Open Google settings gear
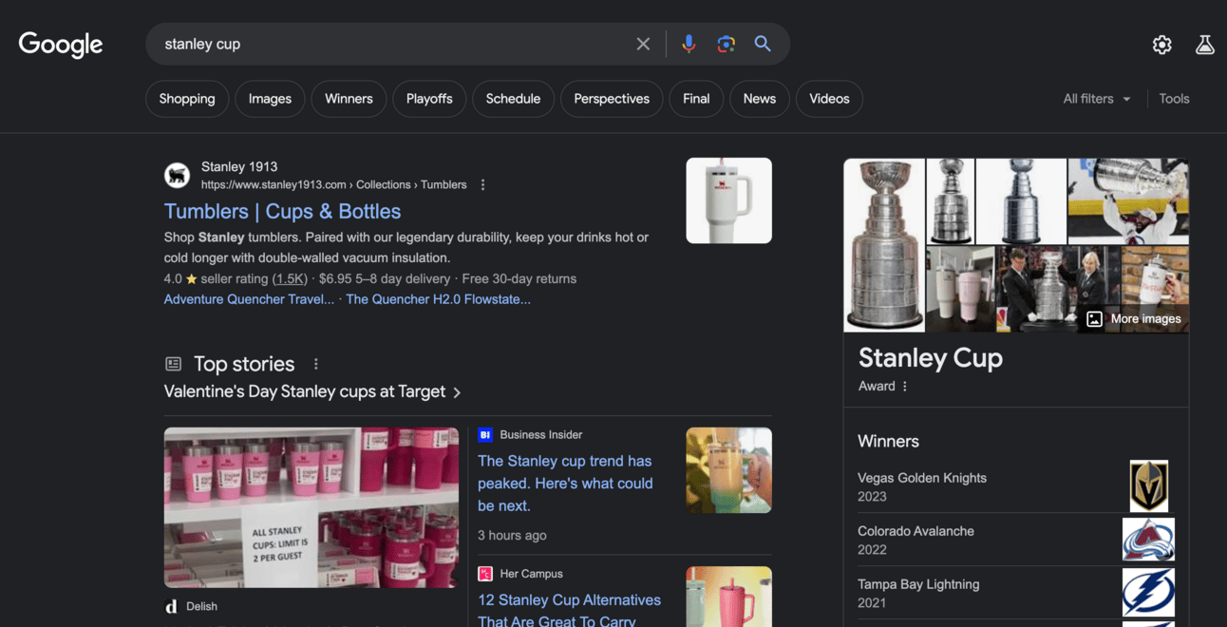 pos(1161,45)
